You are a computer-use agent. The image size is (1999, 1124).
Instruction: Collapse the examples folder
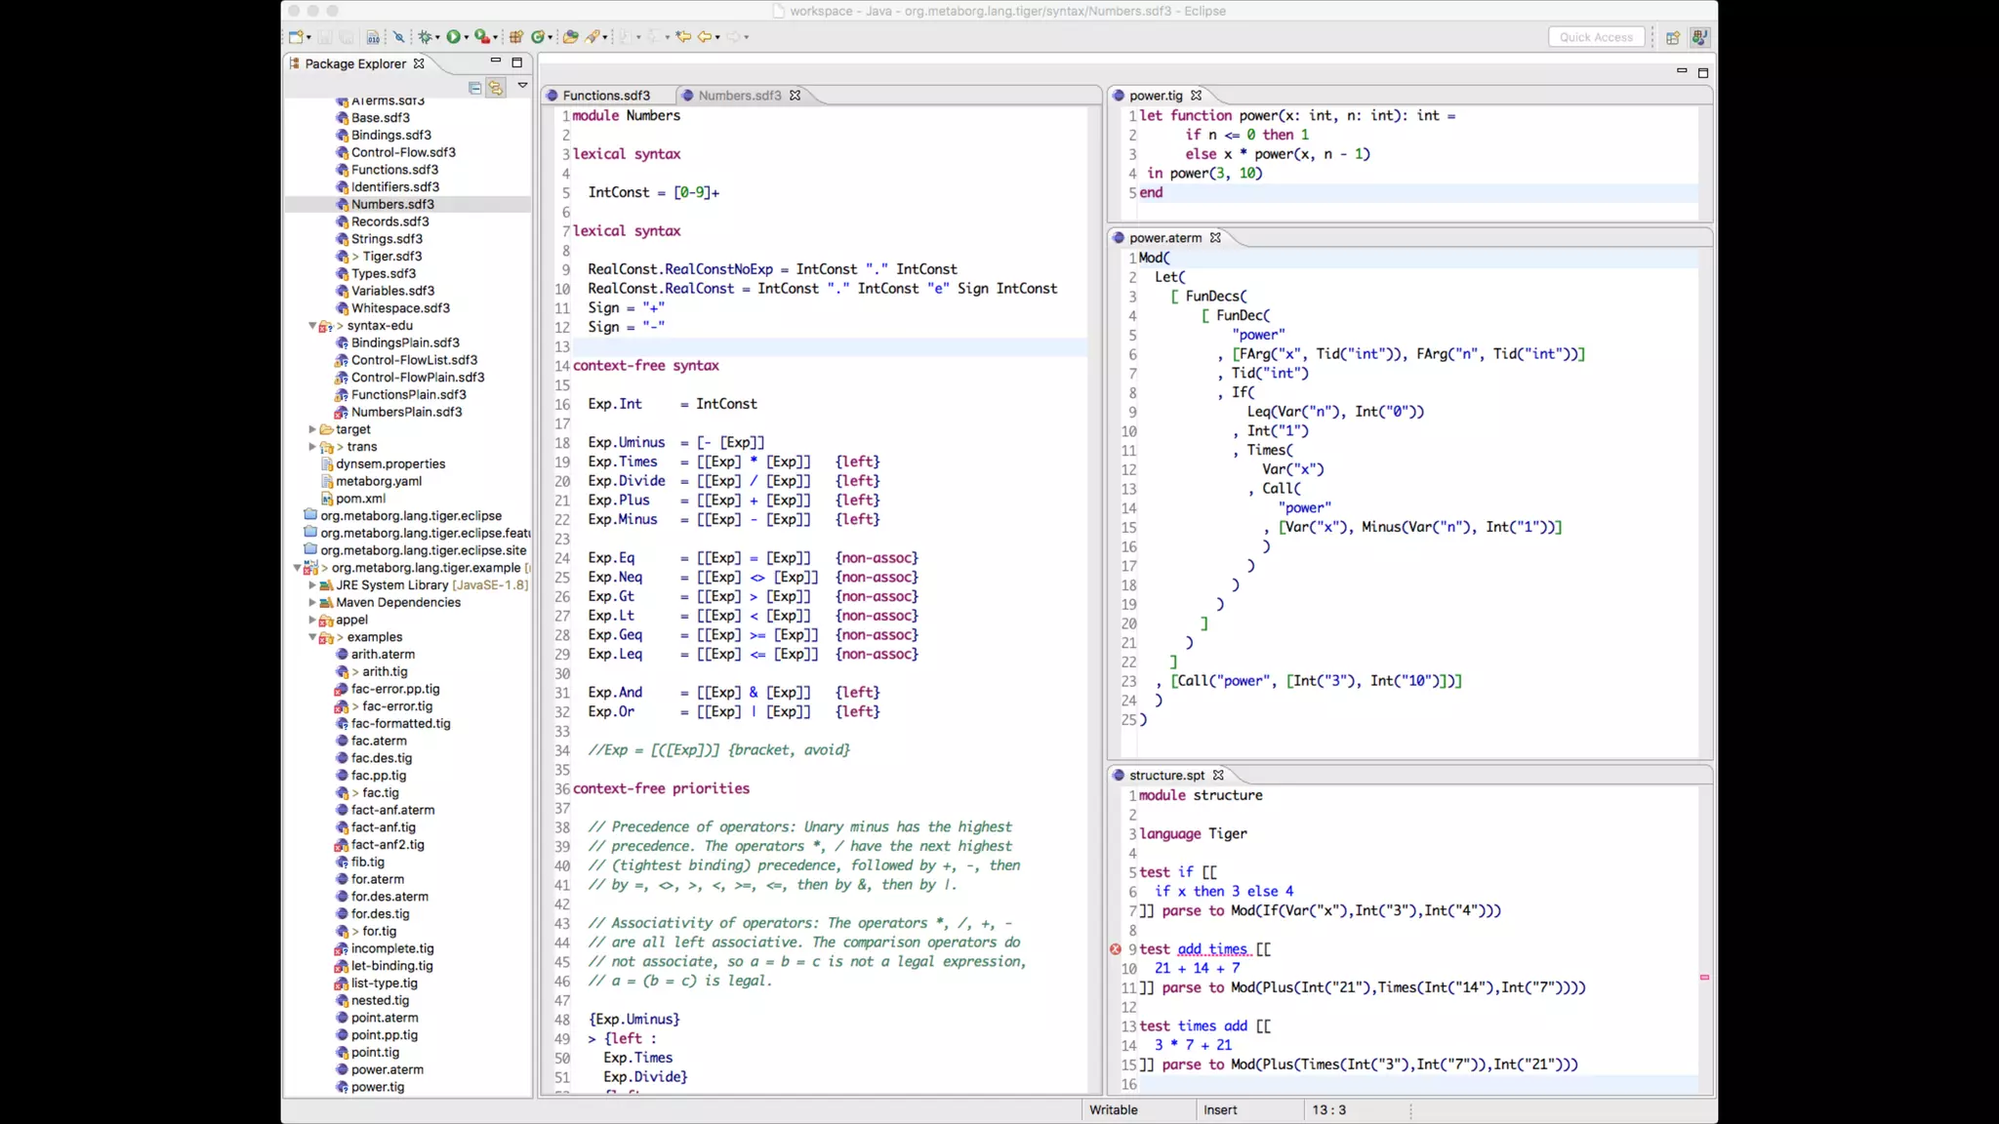(312, 637)
